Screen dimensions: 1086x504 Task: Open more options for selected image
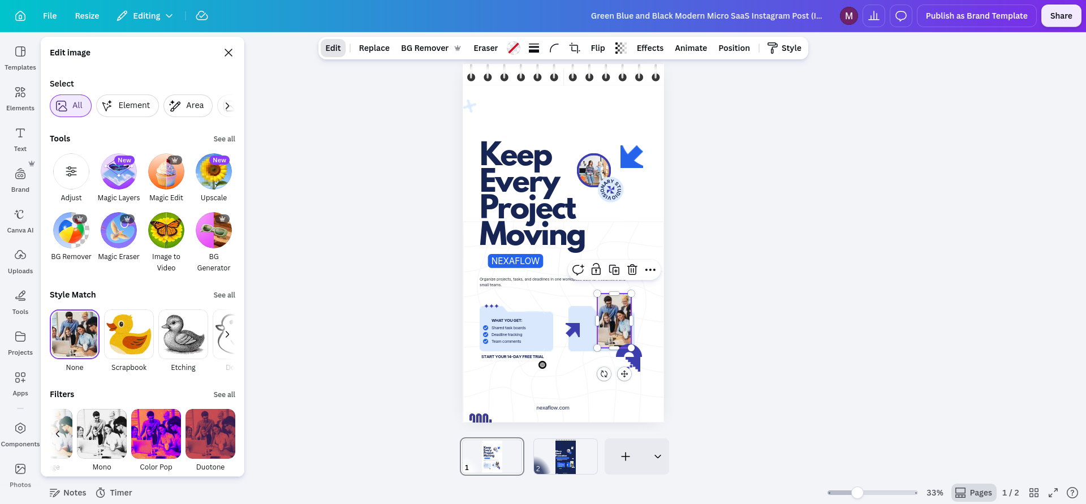point(650,270)
